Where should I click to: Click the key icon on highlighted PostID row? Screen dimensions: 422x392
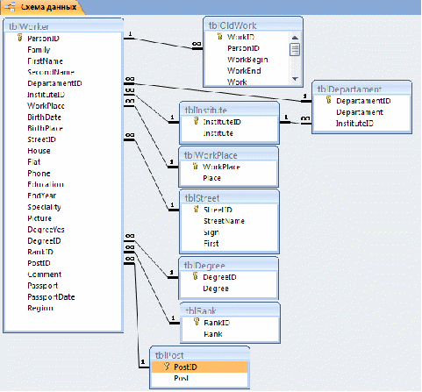tap(167, 366)
